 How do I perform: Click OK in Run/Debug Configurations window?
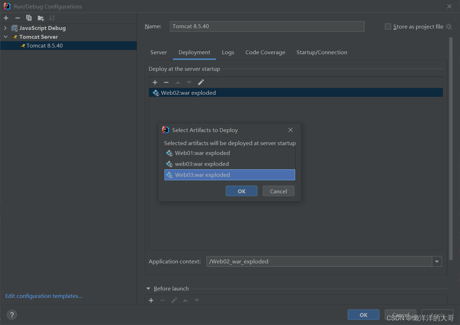363,315
